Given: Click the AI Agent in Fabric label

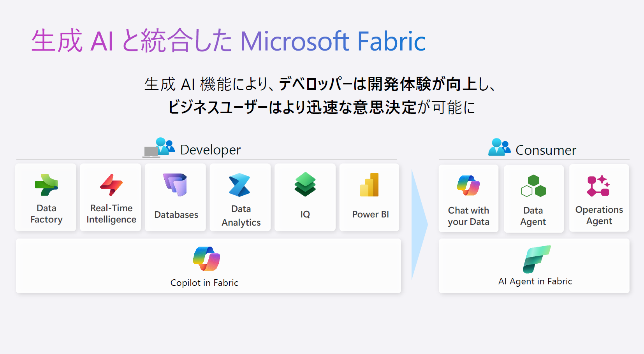Looking at the screenshot, I should (535, 281).
